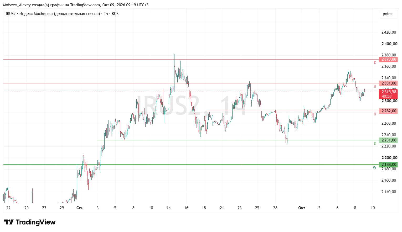This screenshot has width=402, height=232.
Task: Click the date 28 on the time axis
Action: 275,208
